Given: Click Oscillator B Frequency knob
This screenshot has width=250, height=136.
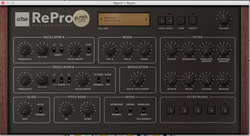Looking at the screenshot, I should tap(25, 79).
